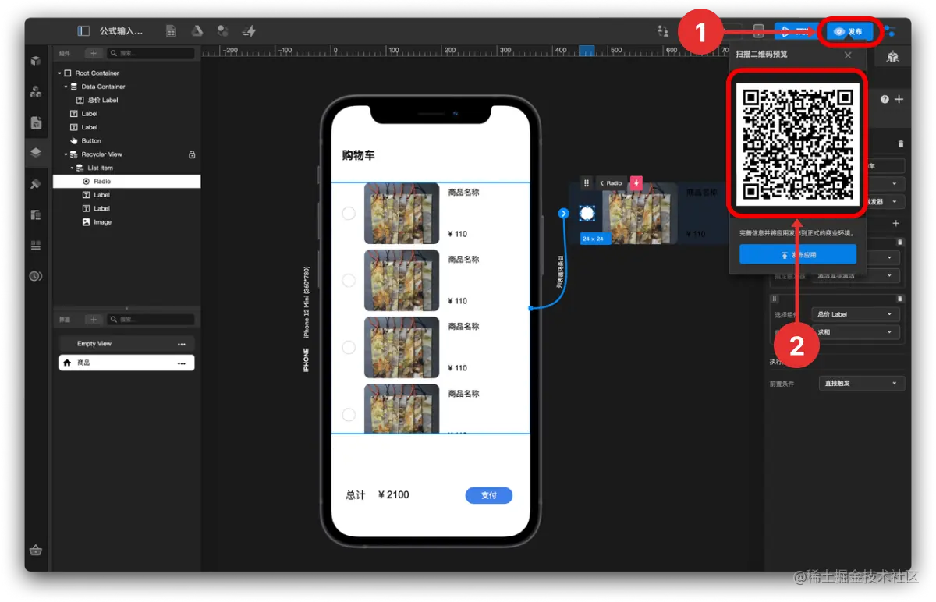Viewport: 936px width, 602px height.
Task: Collapse the Recycler View tree node
Action: [x=66, y=154]
